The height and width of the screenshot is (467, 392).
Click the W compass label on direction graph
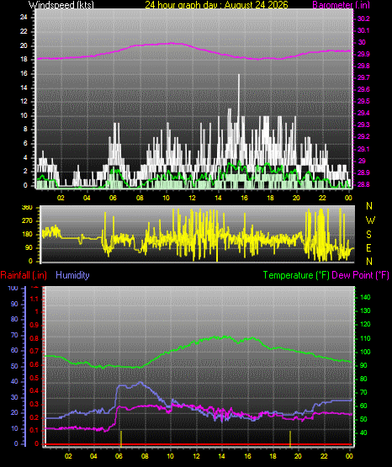click(370, 220)
